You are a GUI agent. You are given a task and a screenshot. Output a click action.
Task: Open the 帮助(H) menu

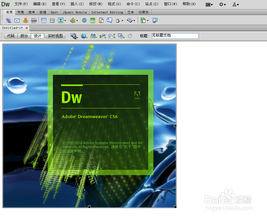(189, 4)
